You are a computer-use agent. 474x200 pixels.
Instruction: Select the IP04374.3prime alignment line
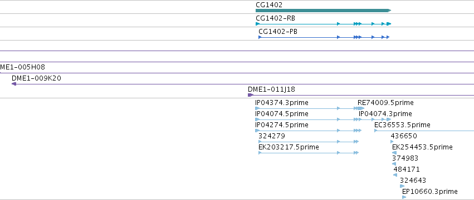(x=307, y=108)
